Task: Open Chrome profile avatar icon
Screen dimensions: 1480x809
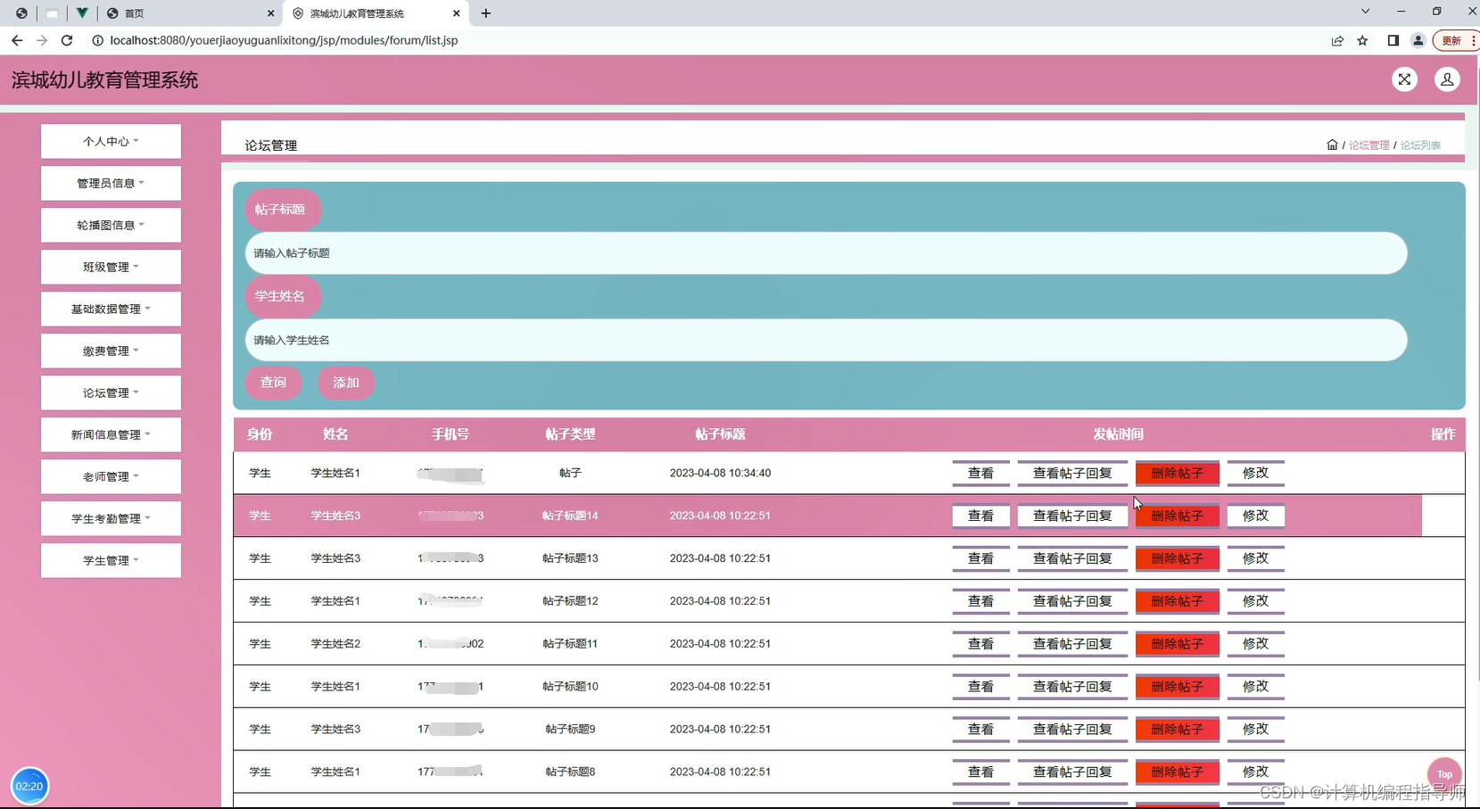Action: (1418, 40)
